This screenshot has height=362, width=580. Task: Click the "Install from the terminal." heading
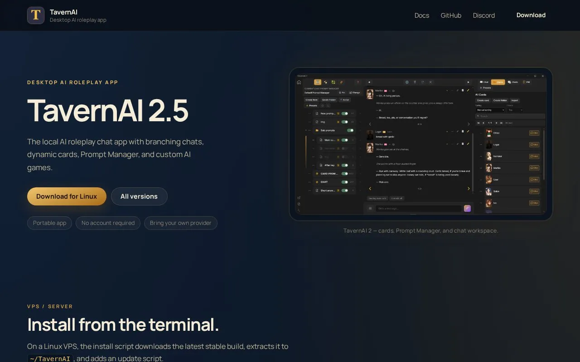pos(123,325)
